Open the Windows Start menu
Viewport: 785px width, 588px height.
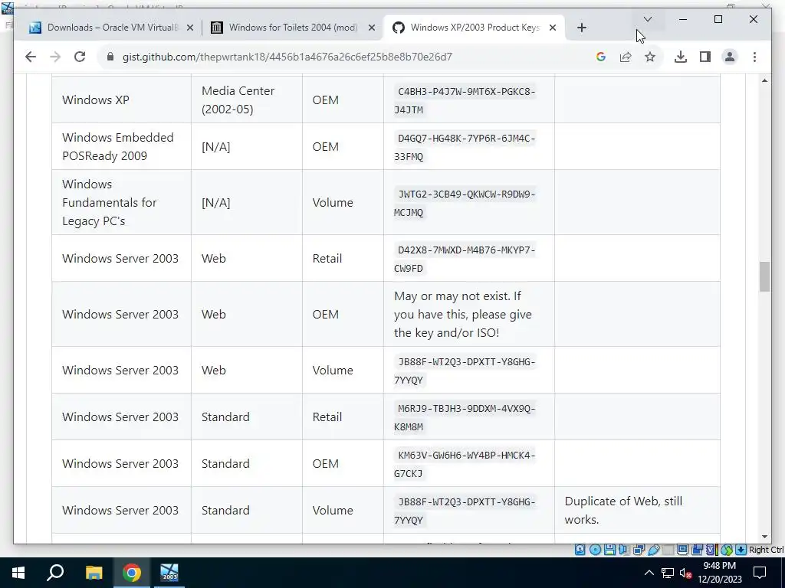coord(18,573)
